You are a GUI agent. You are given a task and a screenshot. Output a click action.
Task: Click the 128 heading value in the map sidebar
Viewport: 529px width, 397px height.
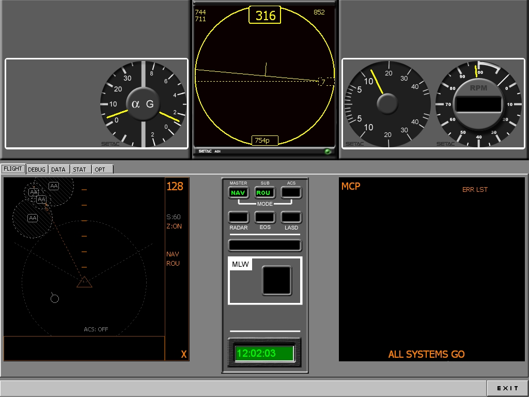pyautogui.click(x=175, y=186)
